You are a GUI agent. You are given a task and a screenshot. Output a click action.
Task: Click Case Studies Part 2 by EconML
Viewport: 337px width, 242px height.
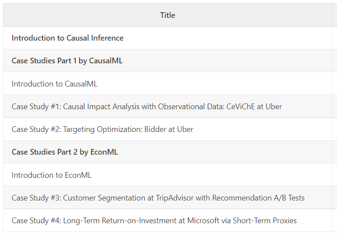click(x=65, y=152)
